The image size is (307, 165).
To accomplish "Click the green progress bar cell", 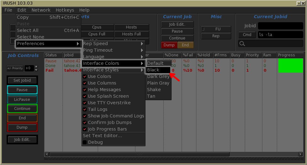I will coord(291,65).
